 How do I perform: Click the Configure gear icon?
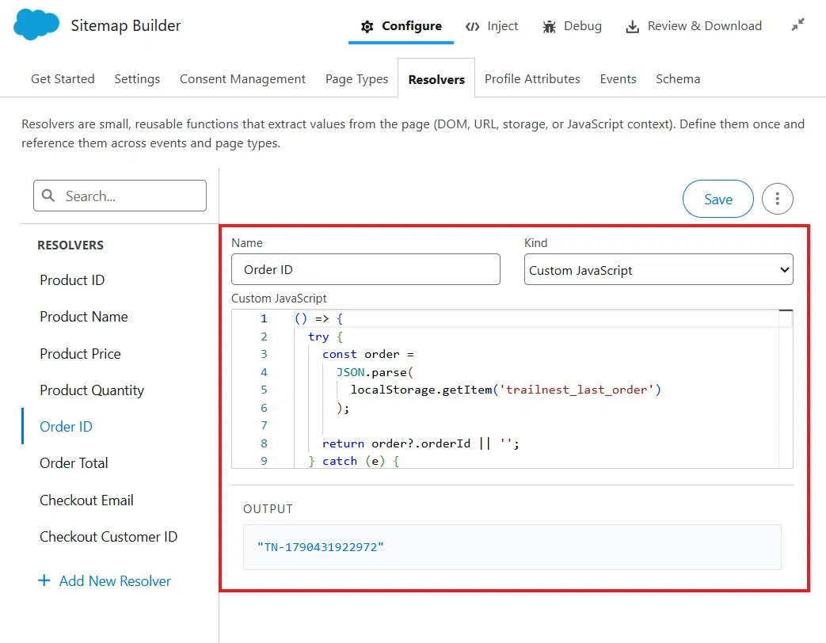pos(367,26)
